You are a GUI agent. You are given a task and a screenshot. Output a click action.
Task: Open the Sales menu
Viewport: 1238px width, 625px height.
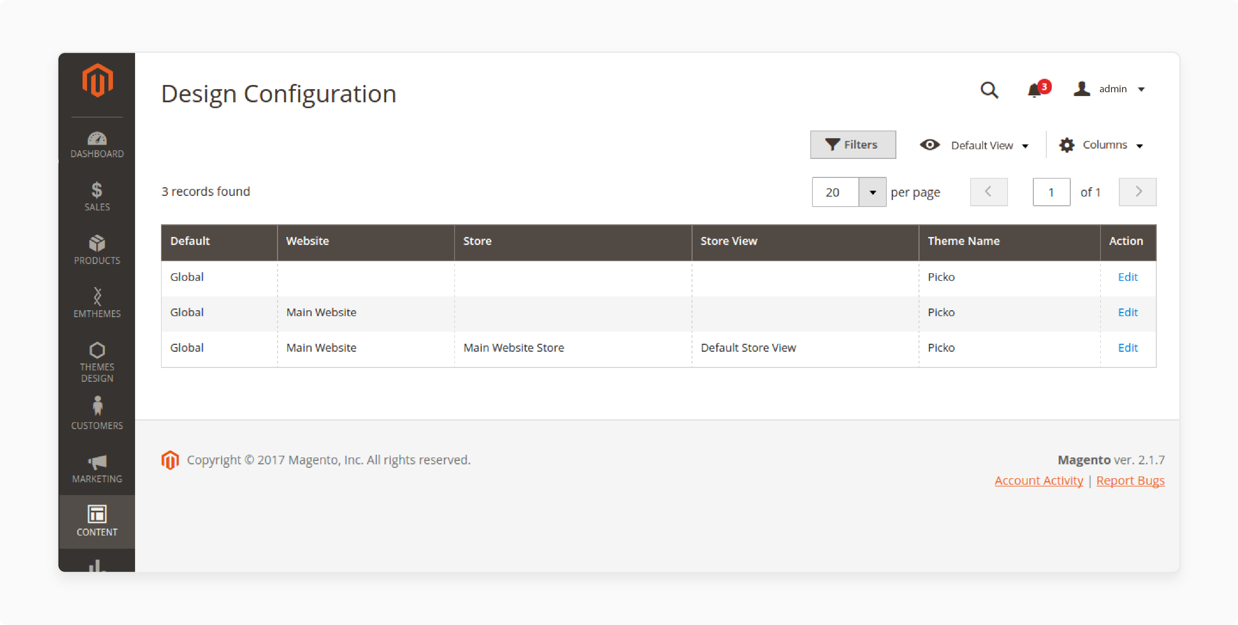click(97, 196)
